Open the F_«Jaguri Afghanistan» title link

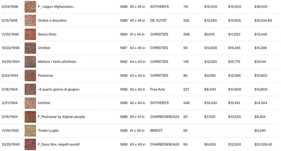(x=56, y=7)
